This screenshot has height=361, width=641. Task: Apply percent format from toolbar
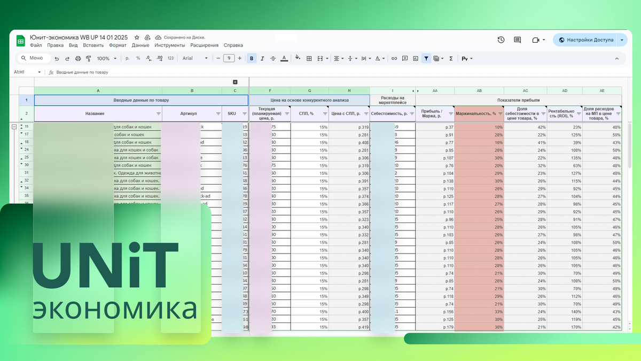click(138, 58)
